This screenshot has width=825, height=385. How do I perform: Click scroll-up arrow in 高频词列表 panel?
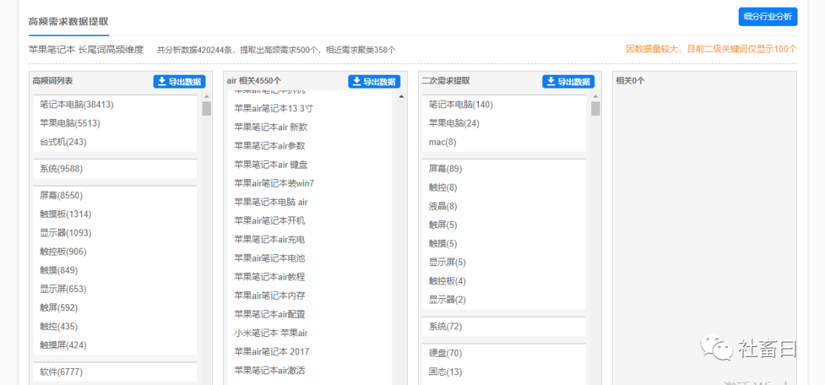click(x=206, y=97)
